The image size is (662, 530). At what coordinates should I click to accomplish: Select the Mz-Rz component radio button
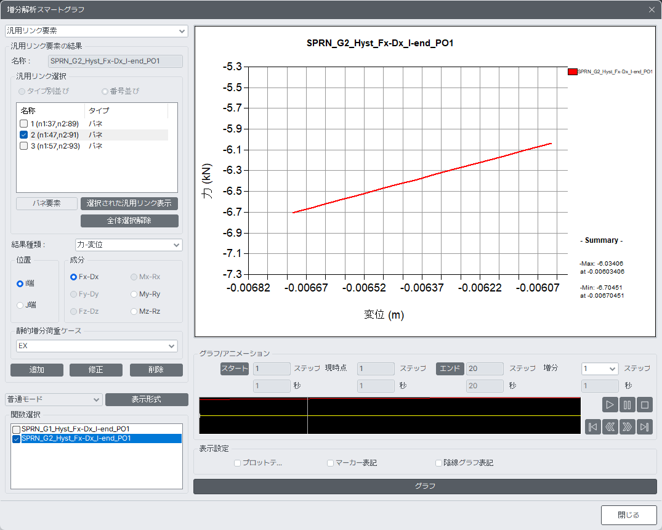click(134, 311)
